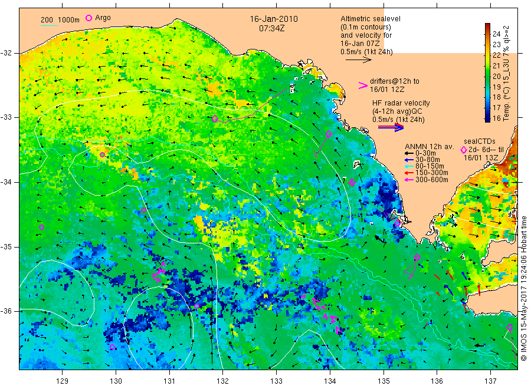Click the 'drifters@12h to' legend text

point(395,81)
